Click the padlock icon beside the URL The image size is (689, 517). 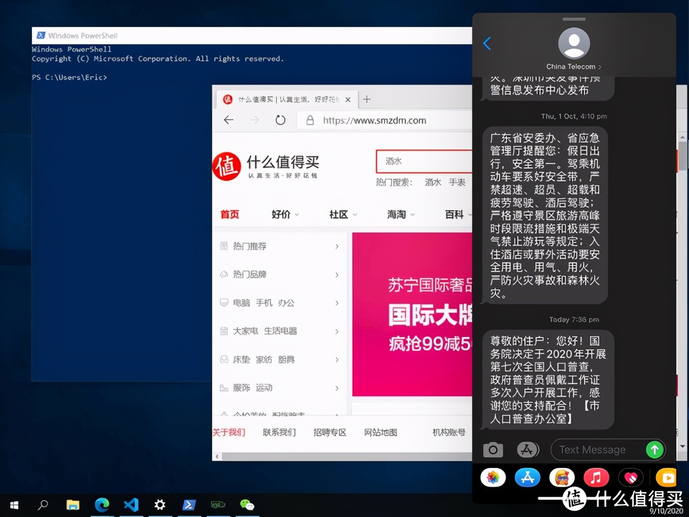[x=310, y=120]
